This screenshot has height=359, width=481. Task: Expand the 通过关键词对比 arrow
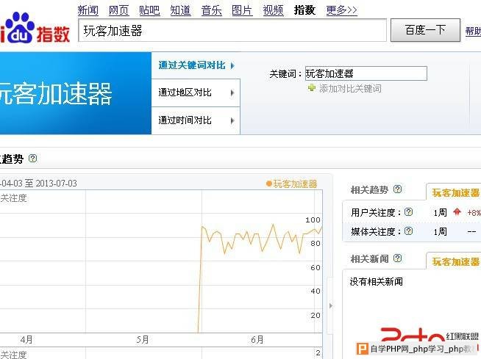[232, 65]
